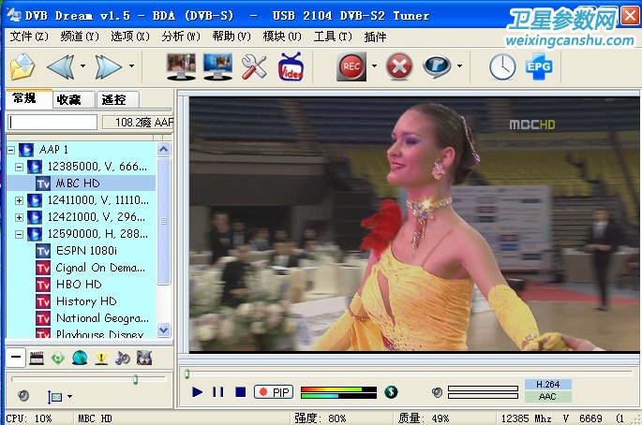642x425 pixels.
Task: Click the red X stop icon
Action: [399, 66]
